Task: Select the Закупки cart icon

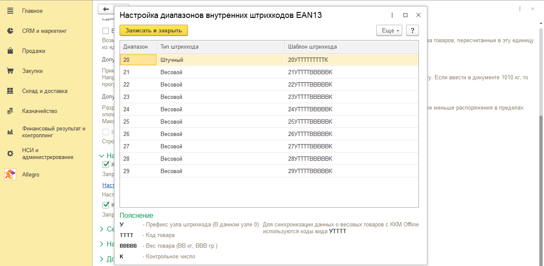Action: click(x=10, y=71)
